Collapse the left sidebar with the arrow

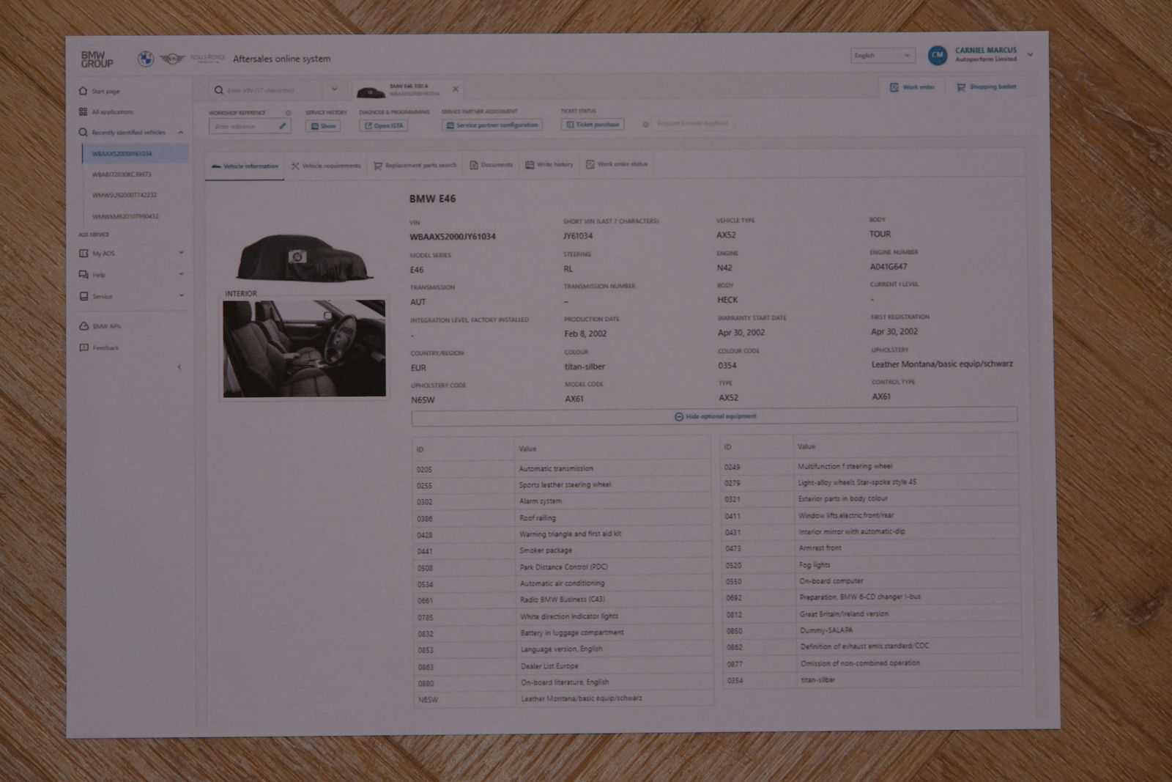(x=179, y=367)
